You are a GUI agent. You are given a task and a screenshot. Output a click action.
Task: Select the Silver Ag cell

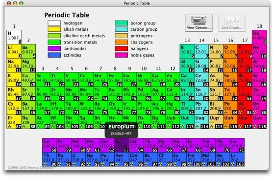[x=158, y=93]
